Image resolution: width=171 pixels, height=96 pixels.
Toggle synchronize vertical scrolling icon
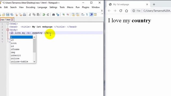tap(73, 14)
